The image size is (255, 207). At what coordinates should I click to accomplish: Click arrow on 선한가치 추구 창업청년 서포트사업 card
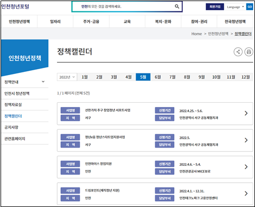point(246,113)
